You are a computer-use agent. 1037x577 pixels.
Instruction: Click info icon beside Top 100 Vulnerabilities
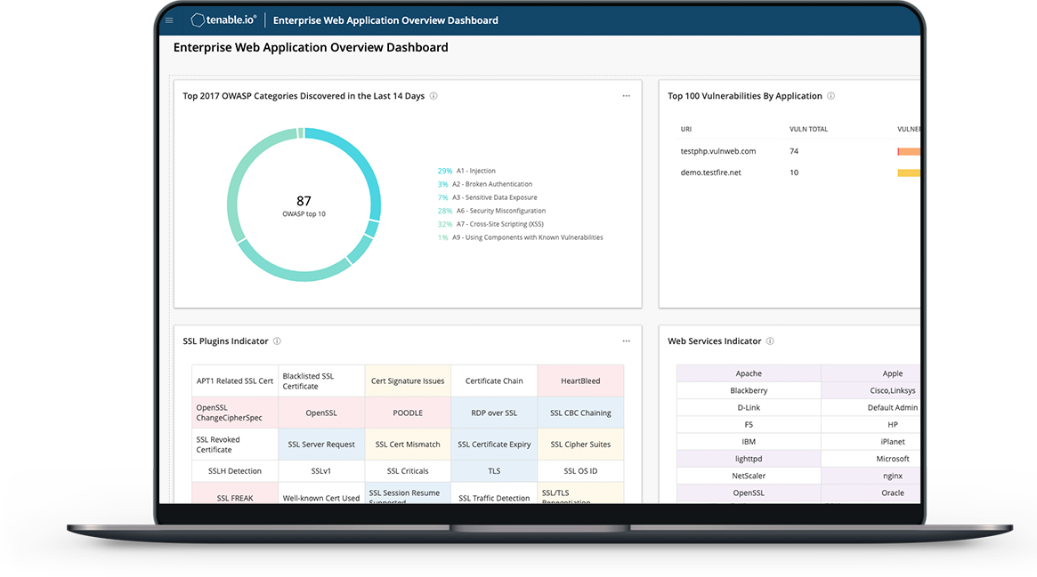click(830, 96)
